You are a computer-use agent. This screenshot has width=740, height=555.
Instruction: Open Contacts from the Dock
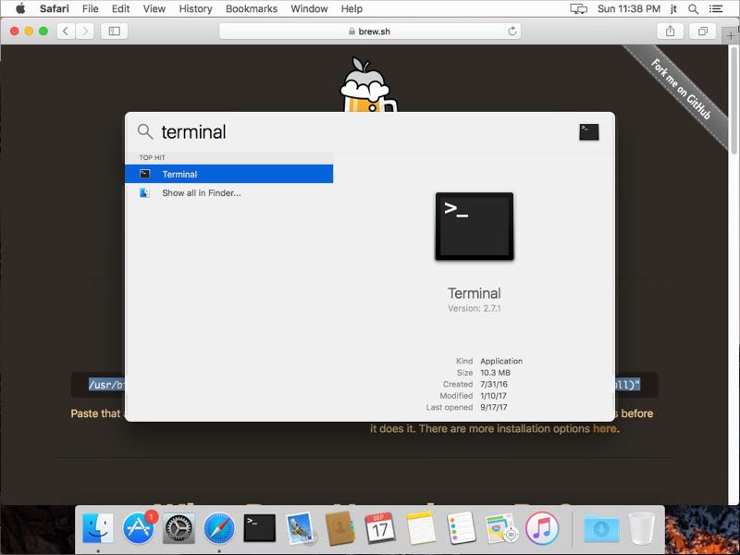(340, 527)
